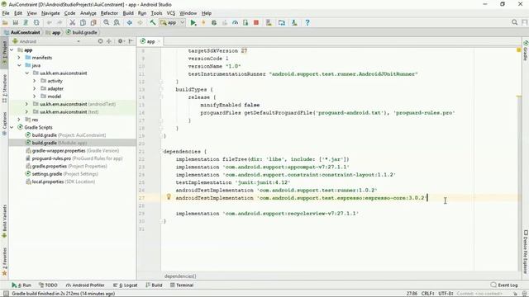Collapse the Gradle Scripts node
This screenshot has width=529, height=297.
(12, 127)
